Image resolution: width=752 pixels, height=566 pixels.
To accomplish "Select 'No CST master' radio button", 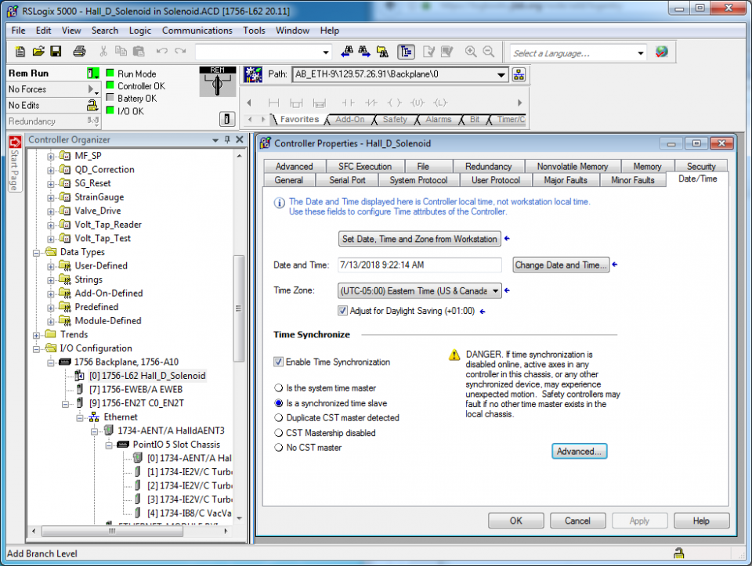I will click(x=279, y=448).
